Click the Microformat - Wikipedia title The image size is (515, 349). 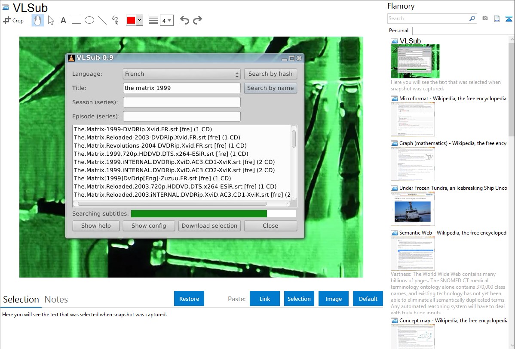[x=453, y=99]
